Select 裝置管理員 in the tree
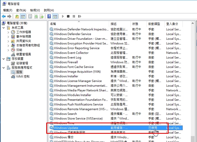 (x=24, y=54)
